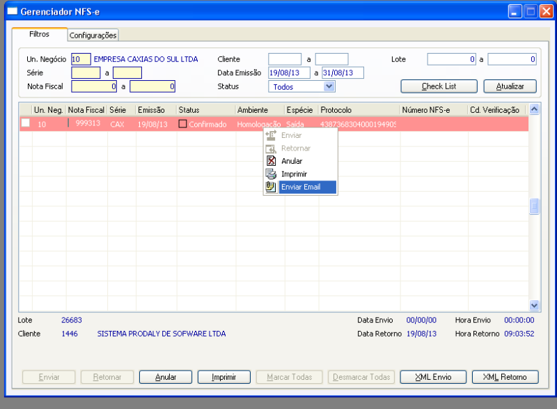Click EMPRESA CAXIAS DO SUL LTDA text

146,59
